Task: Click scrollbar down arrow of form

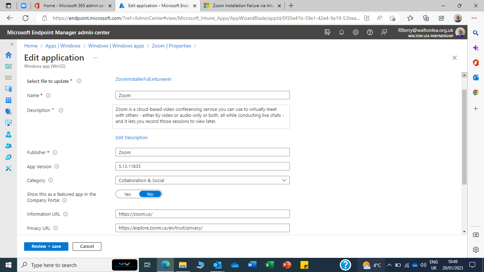Action: 464,231
